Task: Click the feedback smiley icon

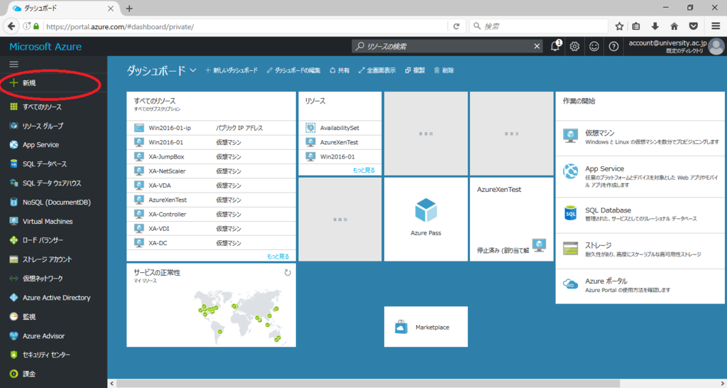Action: [x=594, y=46]
